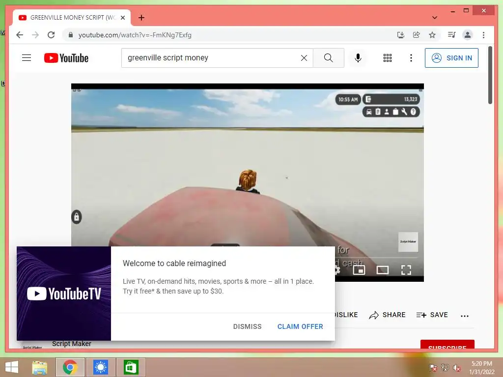Click the Script Maker channel watermark
The width and height of the screenshot is (503, 377).
pos(408,242)
